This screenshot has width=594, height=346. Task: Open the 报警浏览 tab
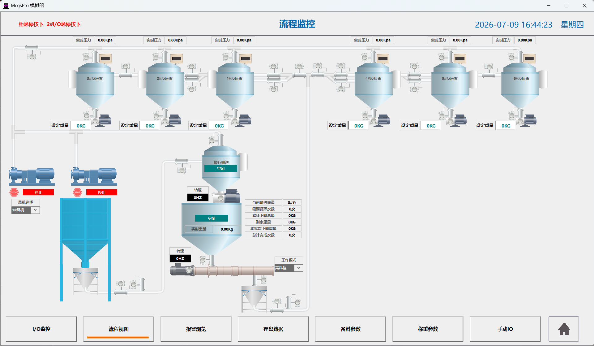click(196, 329)
